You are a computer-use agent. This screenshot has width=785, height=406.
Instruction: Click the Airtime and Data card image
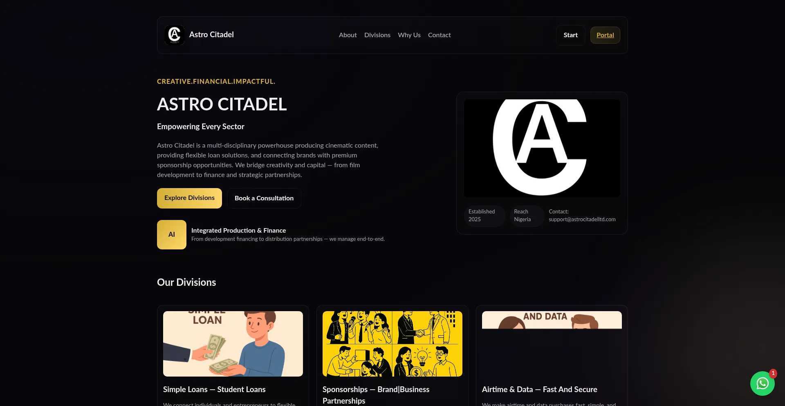point(552,320)
